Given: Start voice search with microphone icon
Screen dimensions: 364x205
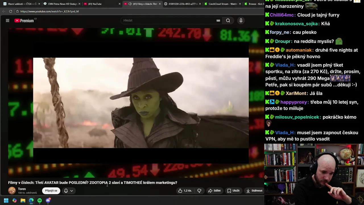Looking at the screenshot, I should click(x=241, y=20).
